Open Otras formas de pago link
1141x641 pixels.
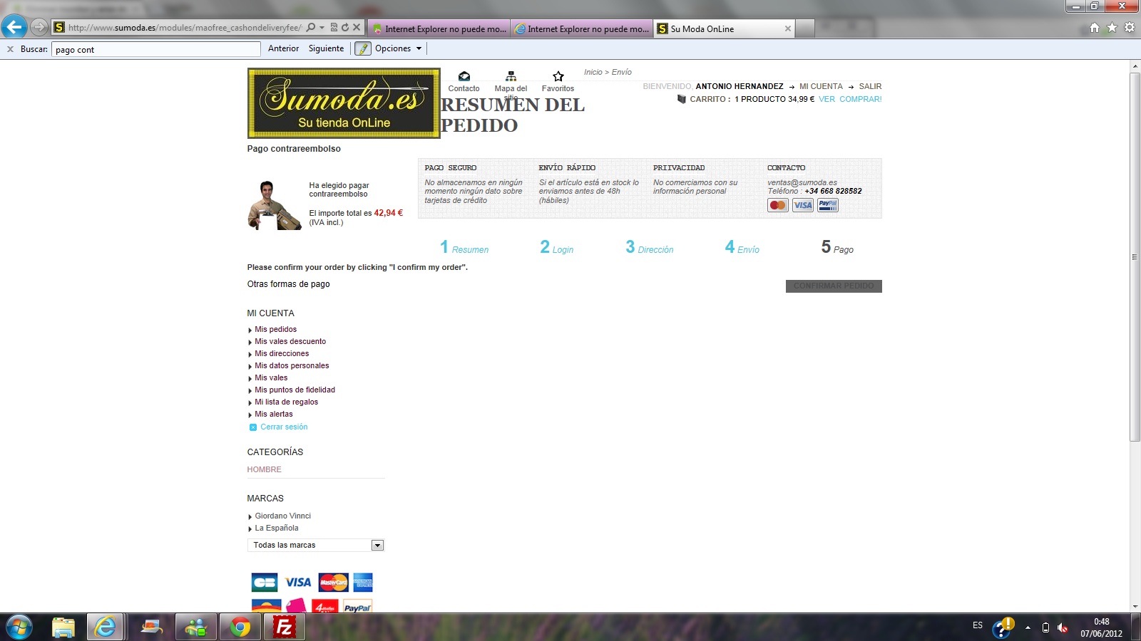pos(288,284)
